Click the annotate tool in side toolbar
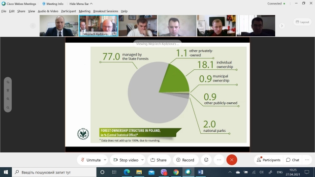315x177 pixels. click(x=8, y=82)
